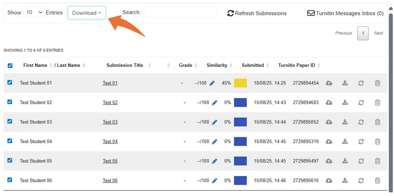
Task: Click into the Search input field
Action: point(180,13)
